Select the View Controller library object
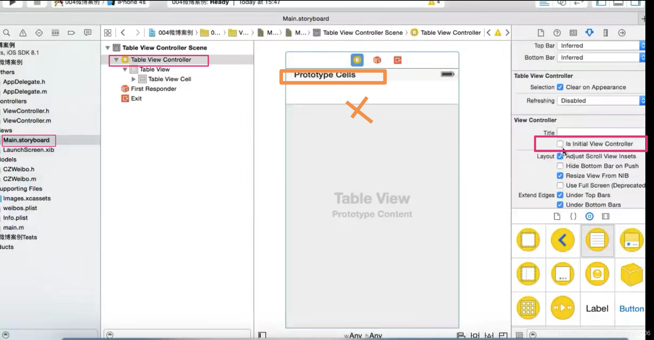 tap(528, 240)
